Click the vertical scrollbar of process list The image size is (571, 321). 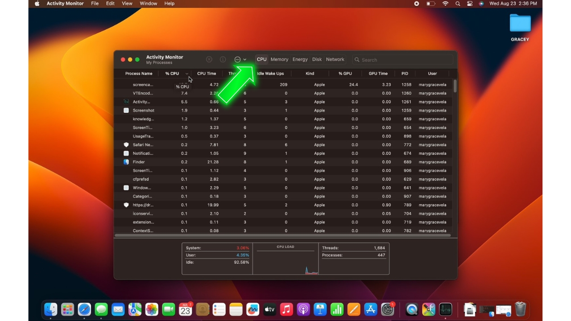[455, 86]
